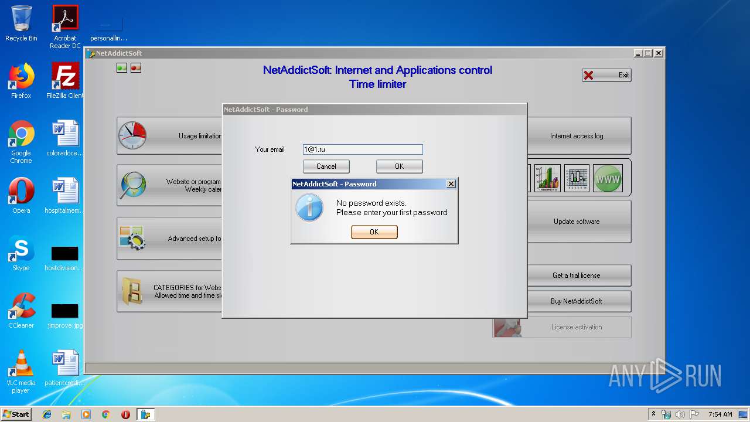Show the candlestick chart statistics
750x422 pixels.
[577, 178]
